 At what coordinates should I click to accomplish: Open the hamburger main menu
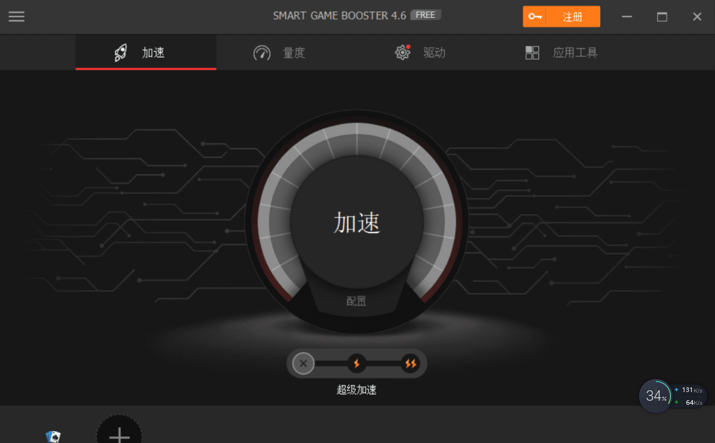point(16,16)
